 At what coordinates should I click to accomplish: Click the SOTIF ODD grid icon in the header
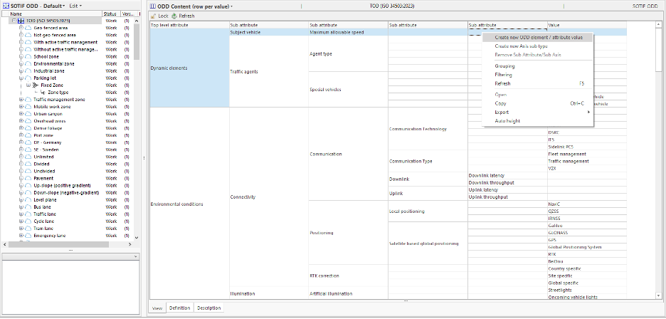6,6
